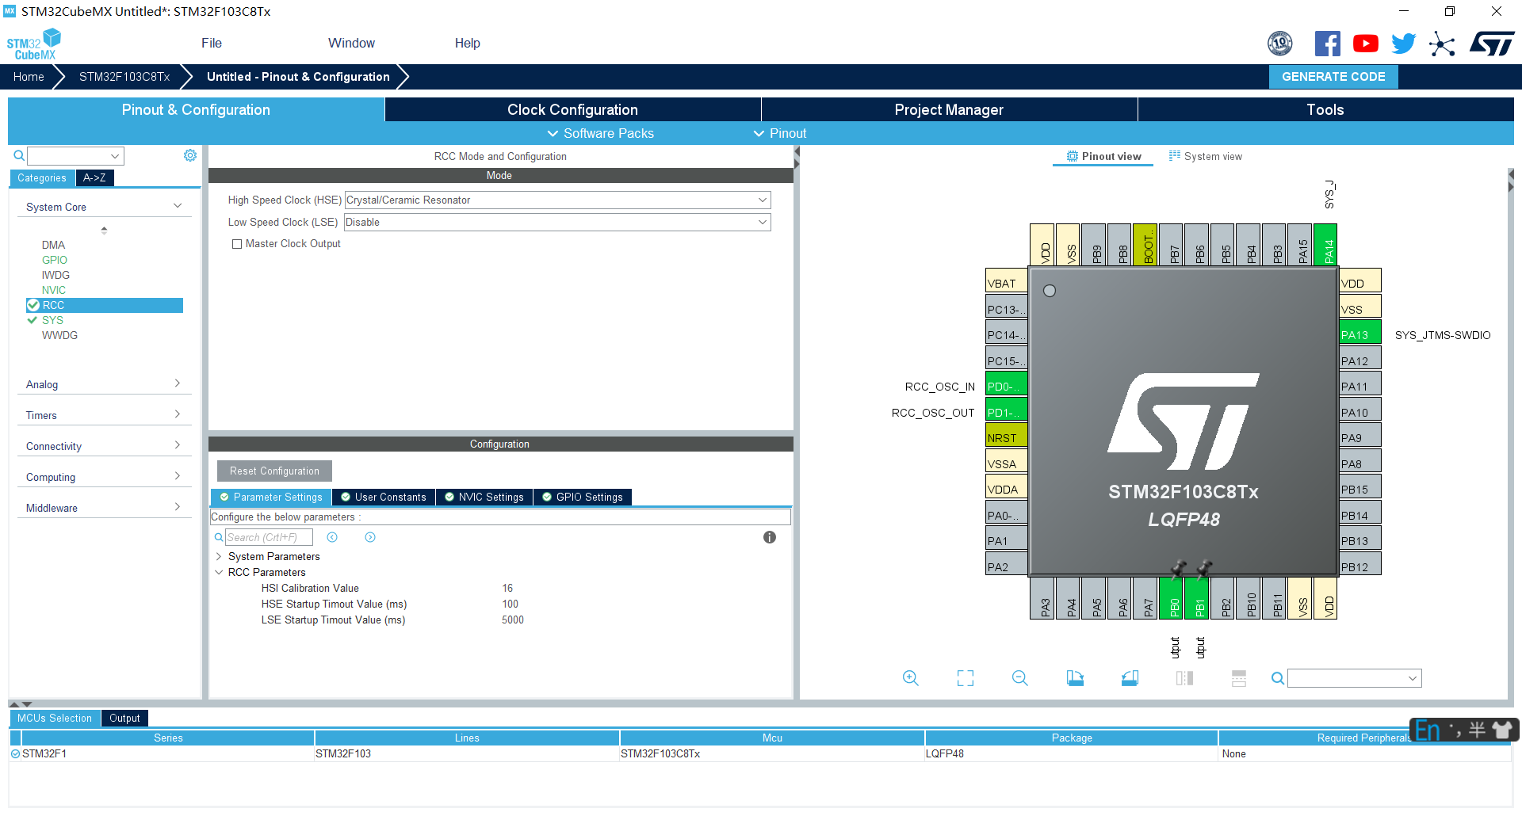Click parameter search input field

coord(269,537)
